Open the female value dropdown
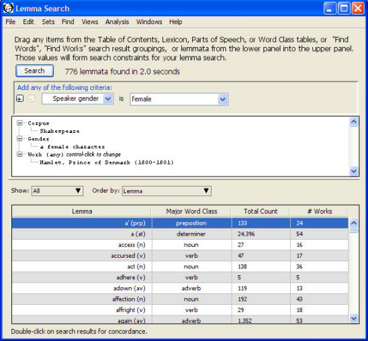Viewport: 368px width, 341px height. [222, 99]
